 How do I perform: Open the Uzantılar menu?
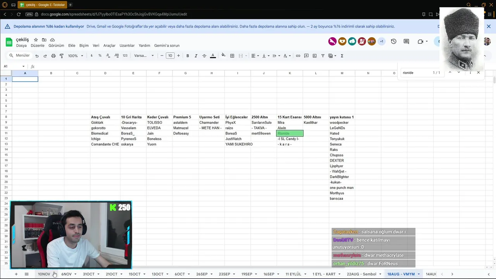click(x=127, y=45)
